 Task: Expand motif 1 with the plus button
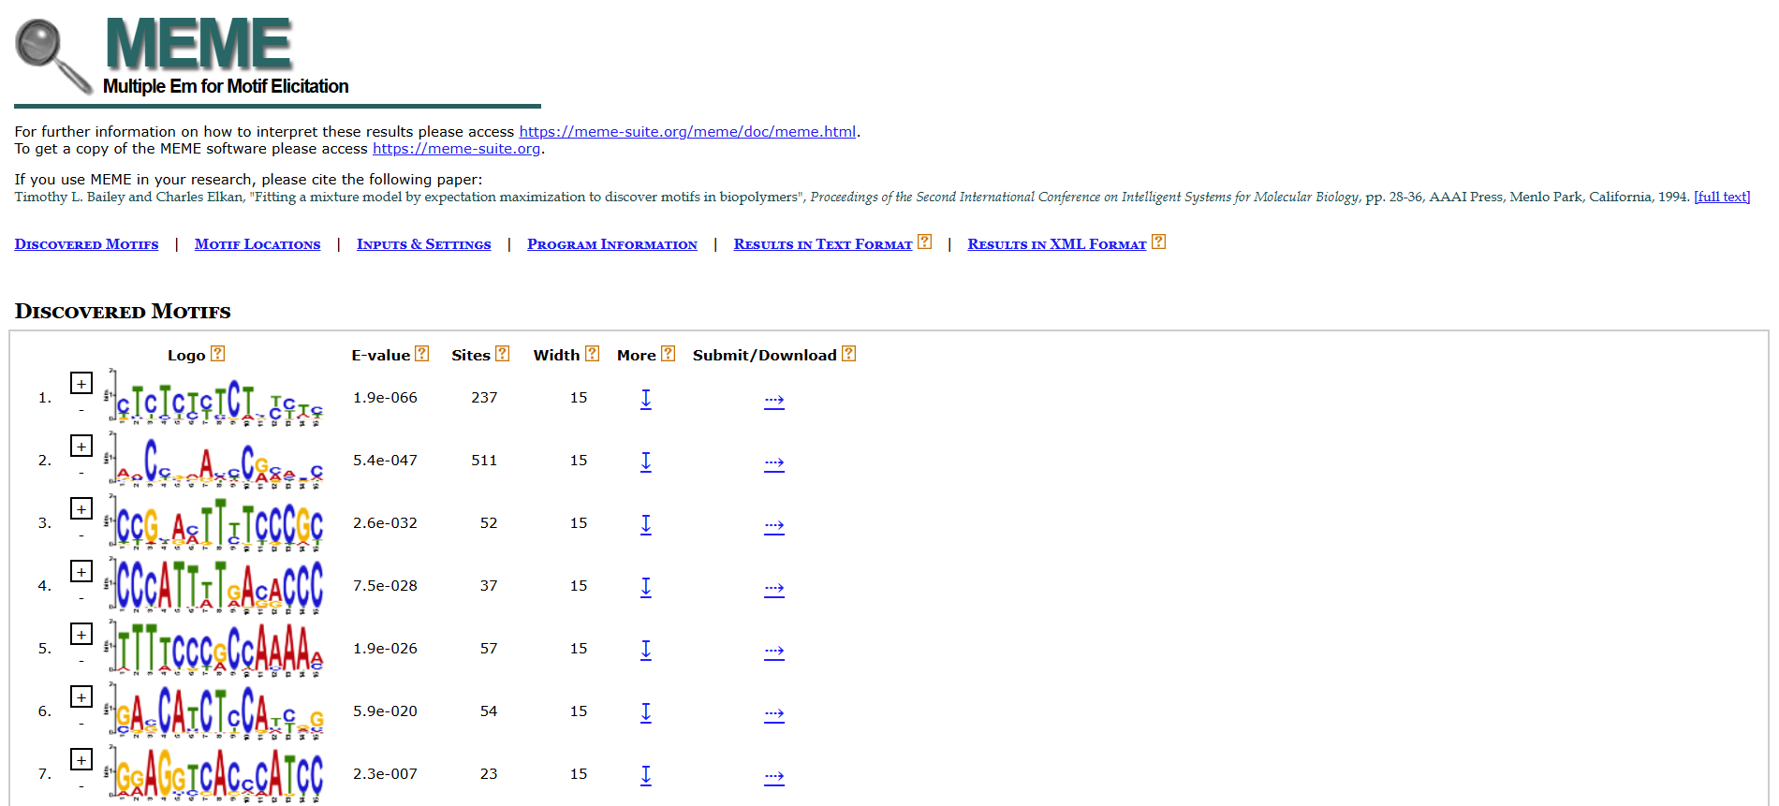[81, 383]
